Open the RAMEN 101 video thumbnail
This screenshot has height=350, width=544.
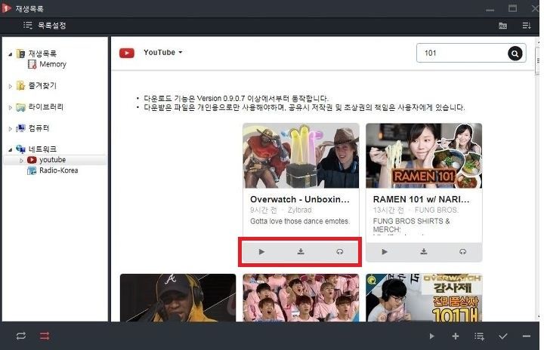424,155
